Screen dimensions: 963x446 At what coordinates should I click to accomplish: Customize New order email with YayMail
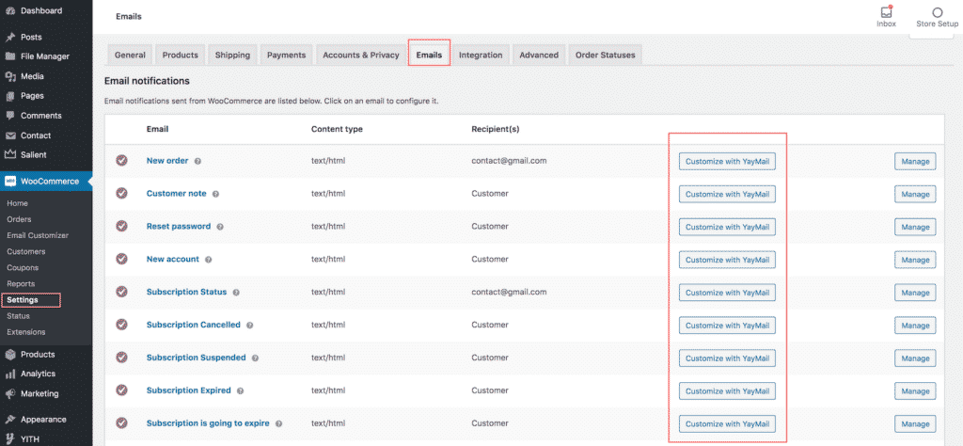pyautogui.click(x=727, y=161)
